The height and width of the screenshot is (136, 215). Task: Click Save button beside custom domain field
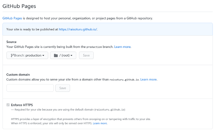(63, 88)
